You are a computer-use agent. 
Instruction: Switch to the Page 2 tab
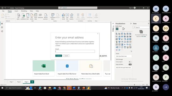(19, 82)
